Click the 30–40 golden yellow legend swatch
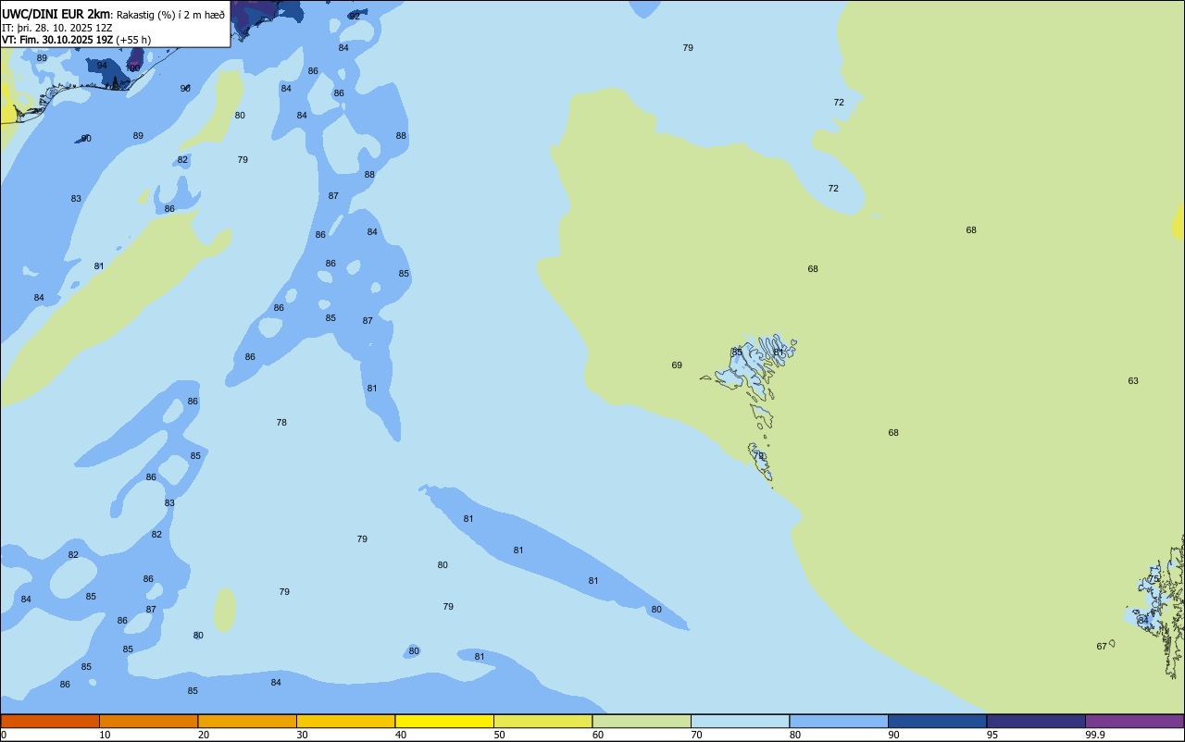The height and width of the screenshot is (742, 1185). point(345,721)
